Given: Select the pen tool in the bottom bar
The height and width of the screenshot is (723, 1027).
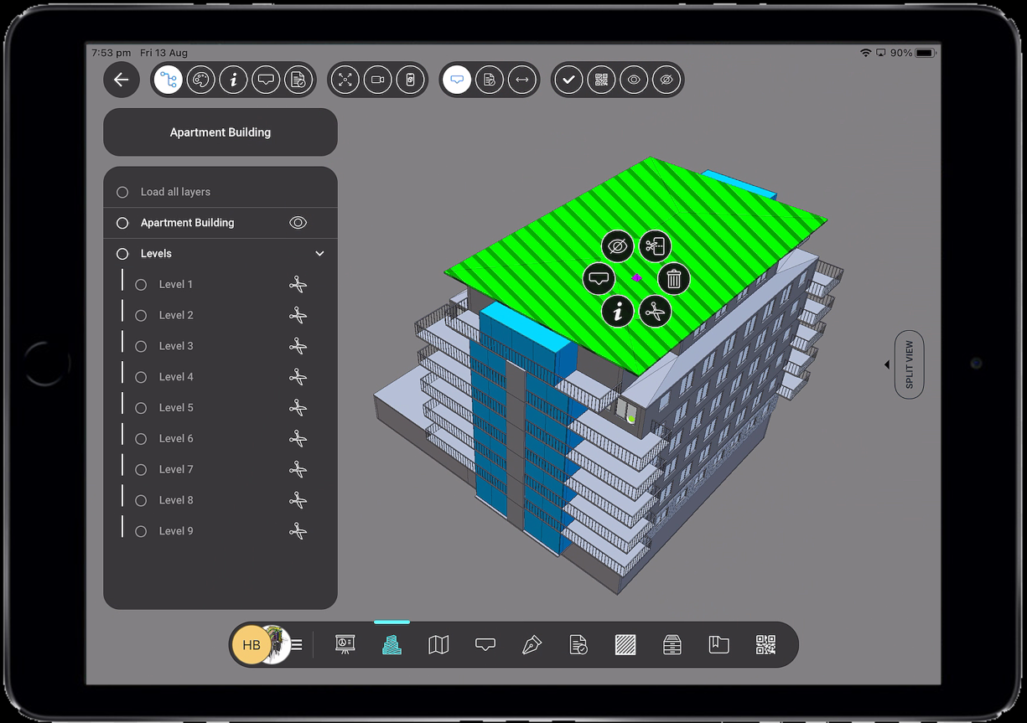Looking at the screenshot, I should pos(532,644).
